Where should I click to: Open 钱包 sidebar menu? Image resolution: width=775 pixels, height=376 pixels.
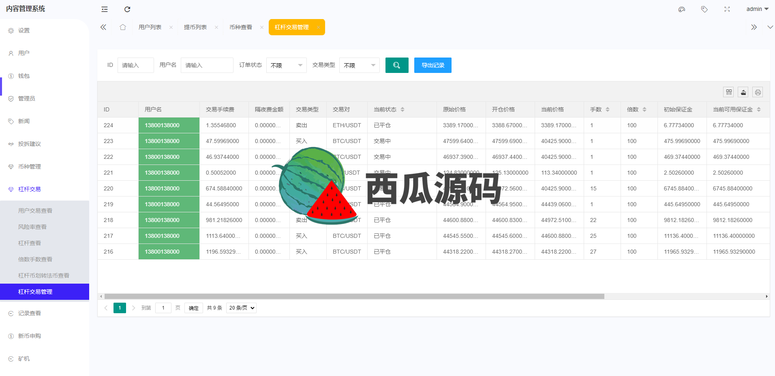coord(45,76)
